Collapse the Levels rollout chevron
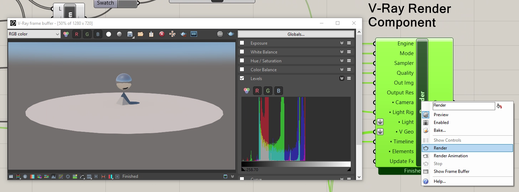This screenshot has width=519, height=192. (x=342, y=78)
